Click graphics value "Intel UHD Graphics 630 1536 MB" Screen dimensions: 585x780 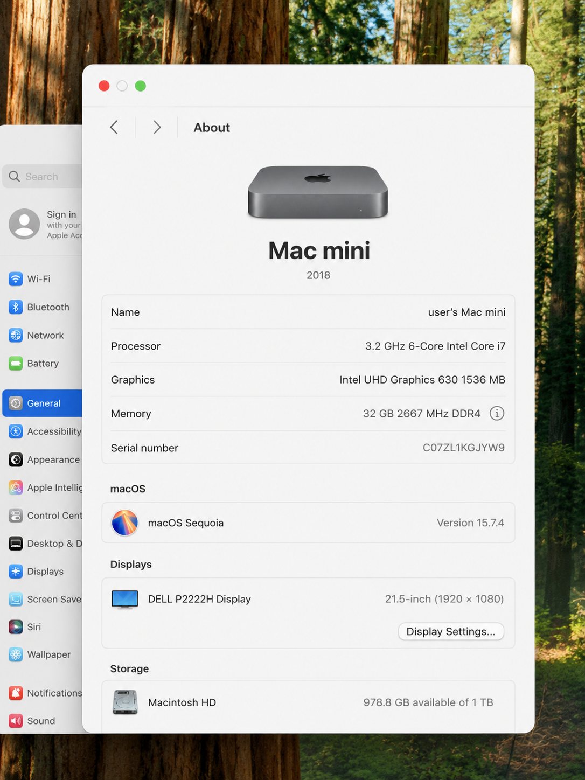422,380
